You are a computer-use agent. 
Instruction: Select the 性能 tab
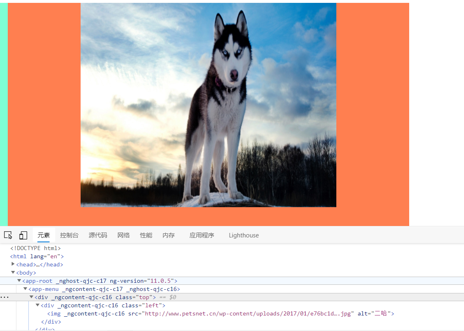(146, 235)
